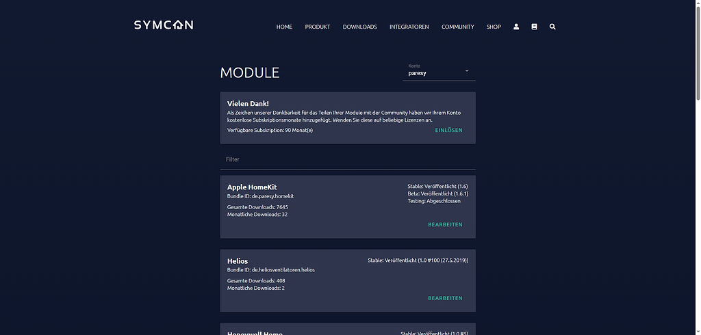The height and width of the screenshot is (335, 701).
Task: Open the Produkt menu item
Action: 318,27
